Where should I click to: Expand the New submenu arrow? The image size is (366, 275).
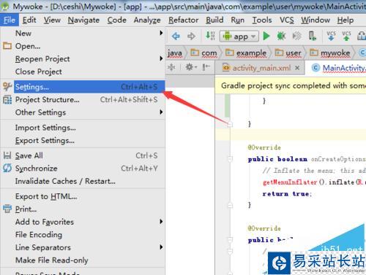[161, 33]
